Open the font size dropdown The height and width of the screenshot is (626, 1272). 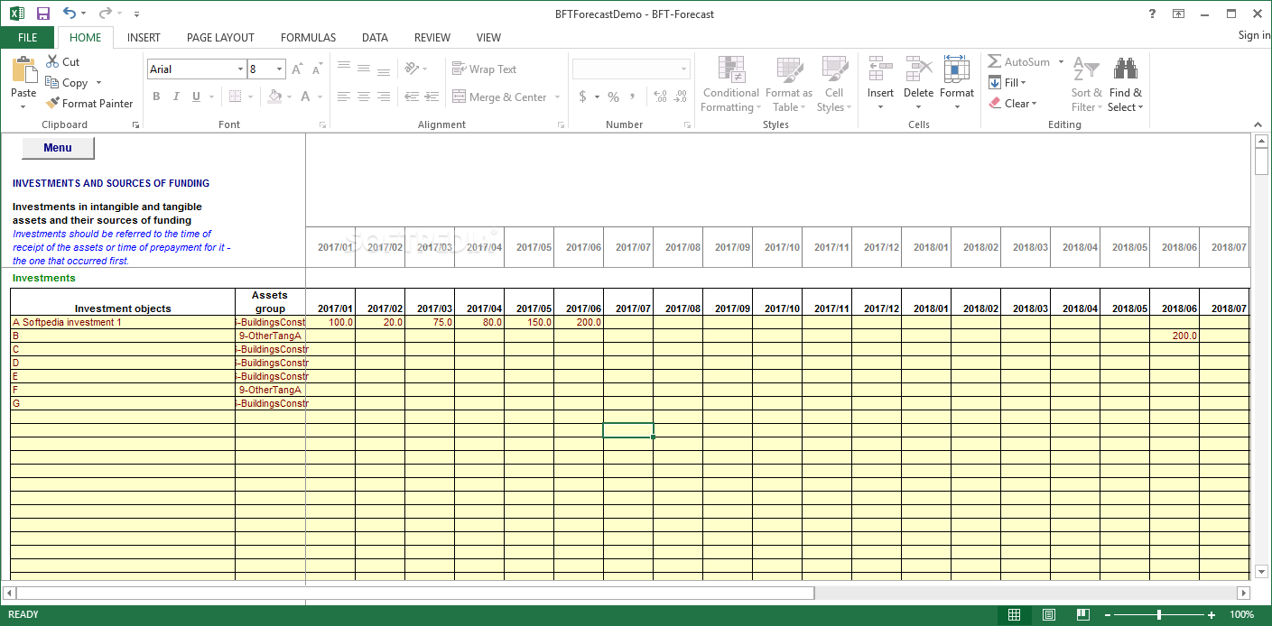tap(280, 69)
